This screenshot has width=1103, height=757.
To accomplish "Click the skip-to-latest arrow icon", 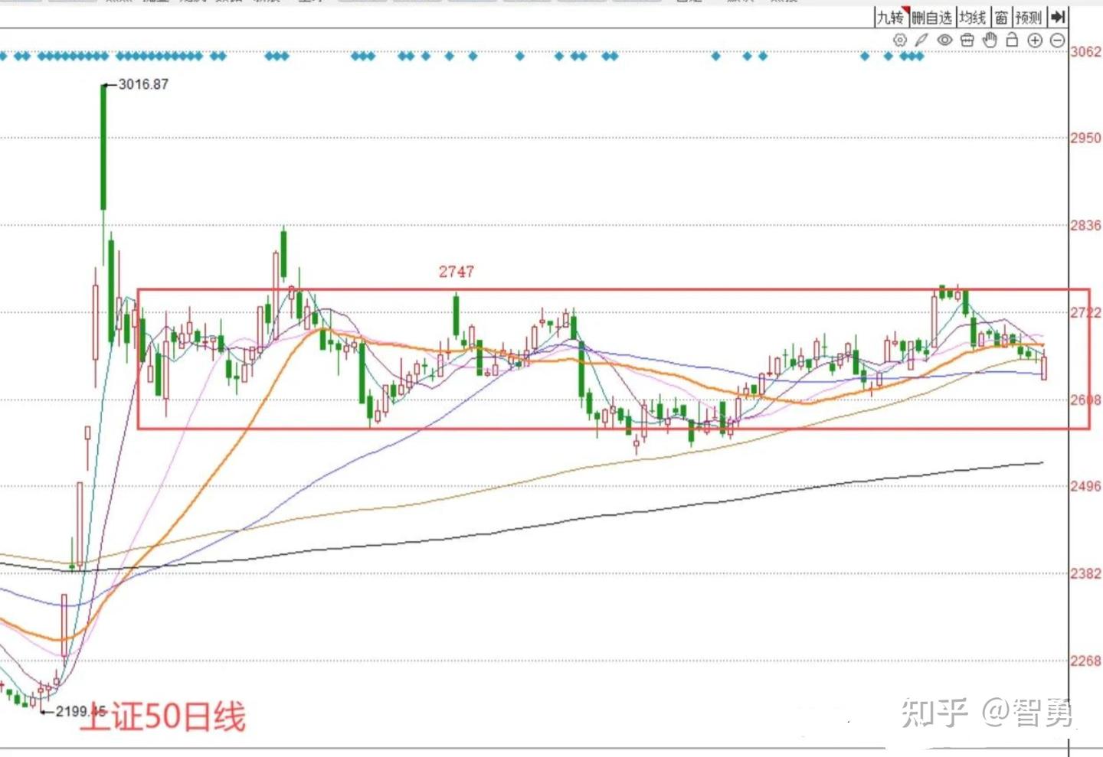I will point(1058,17).
